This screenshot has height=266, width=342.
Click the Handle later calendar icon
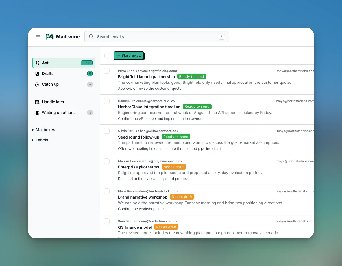tap(37, 102)
